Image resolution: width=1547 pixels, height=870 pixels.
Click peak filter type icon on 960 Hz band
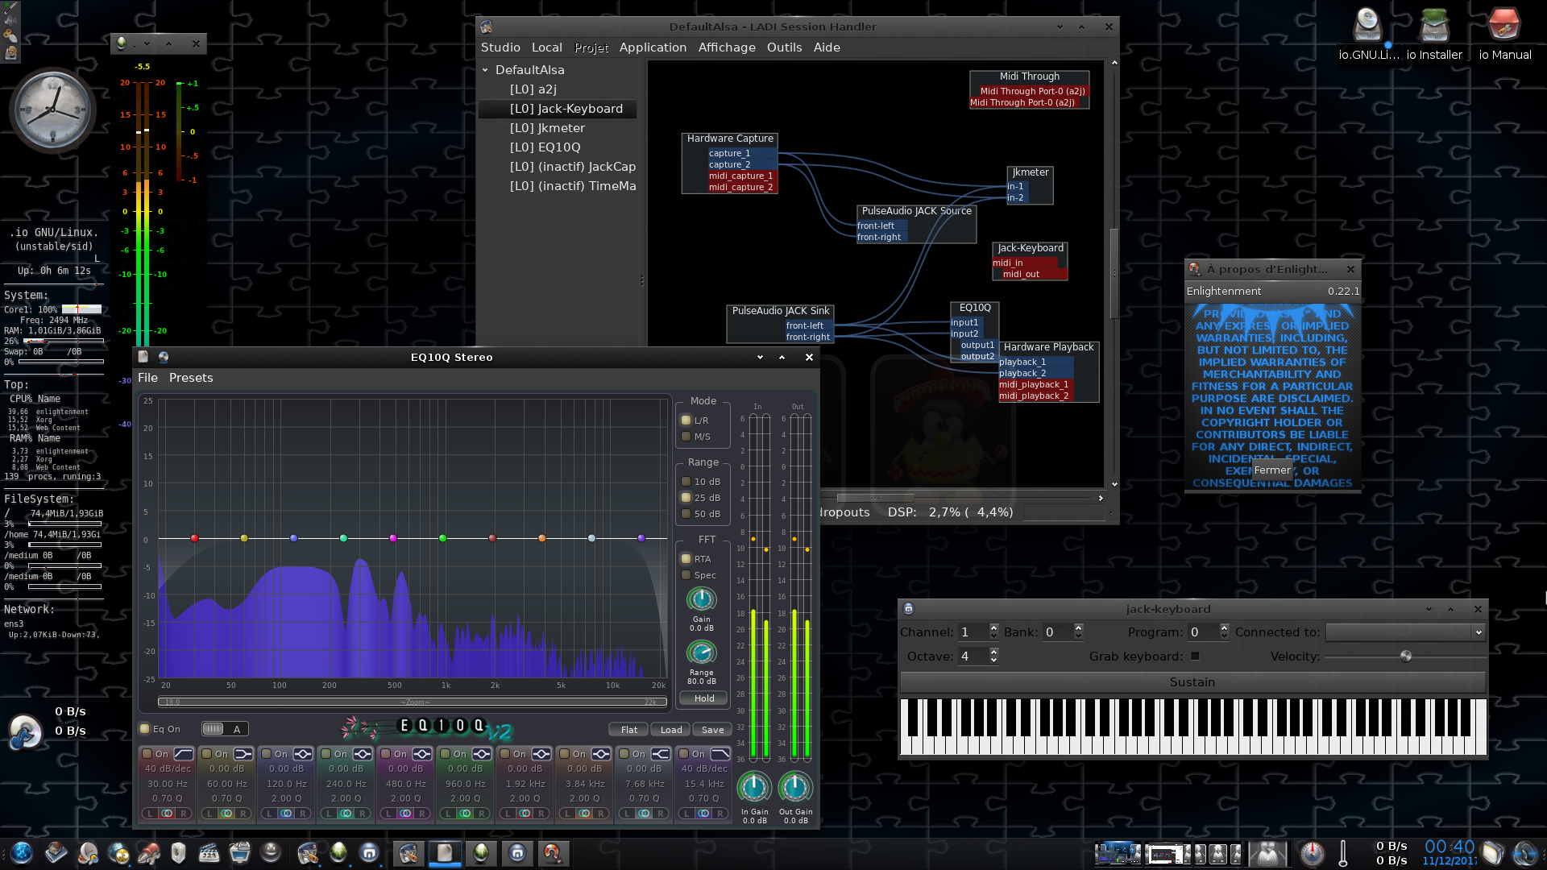(x=482, y=754)
